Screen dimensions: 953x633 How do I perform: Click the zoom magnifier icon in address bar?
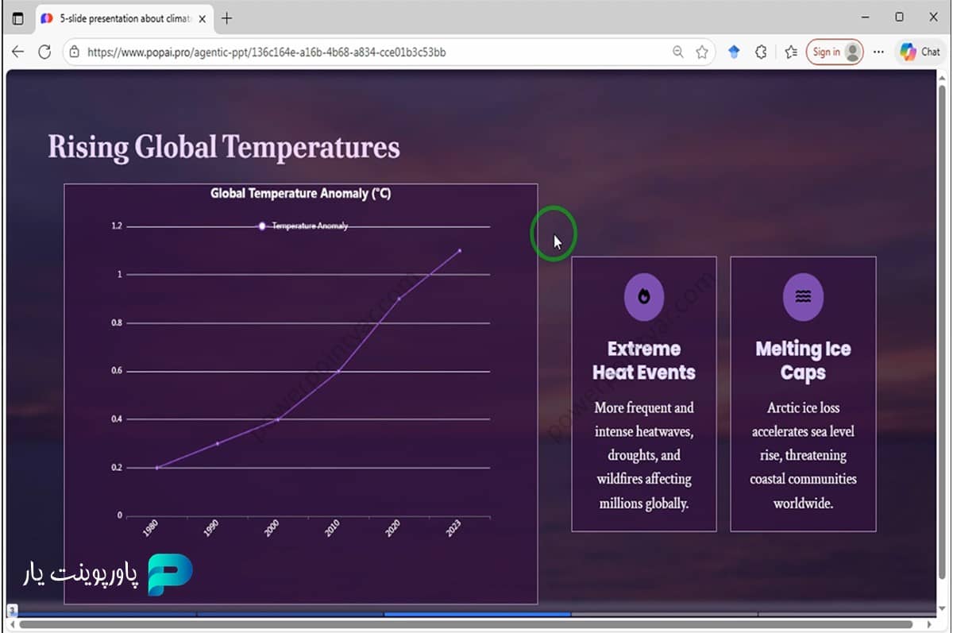tap(677, 52)
